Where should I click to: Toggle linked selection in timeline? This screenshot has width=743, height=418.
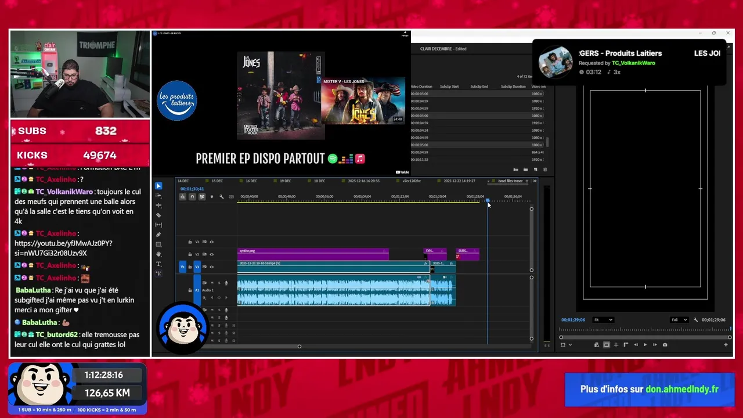[x=202, y=197]
